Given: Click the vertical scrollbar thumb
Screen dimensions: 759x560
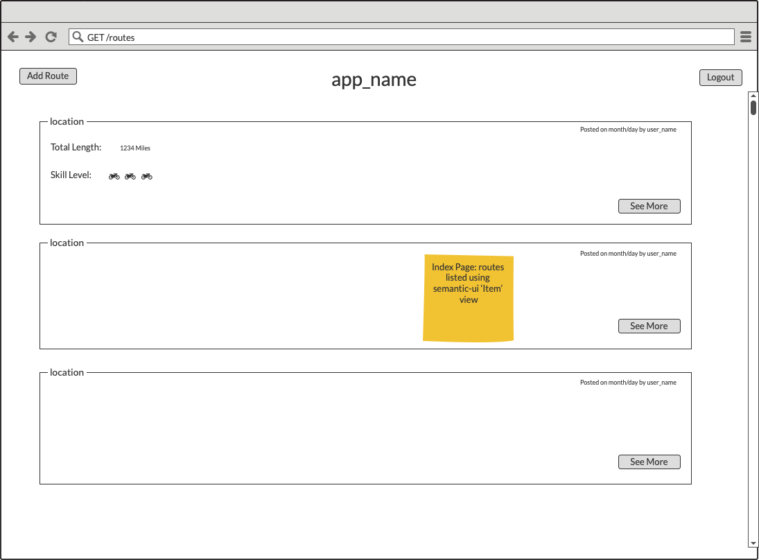Looking at the screenshot, I should [x=753, y=107].
